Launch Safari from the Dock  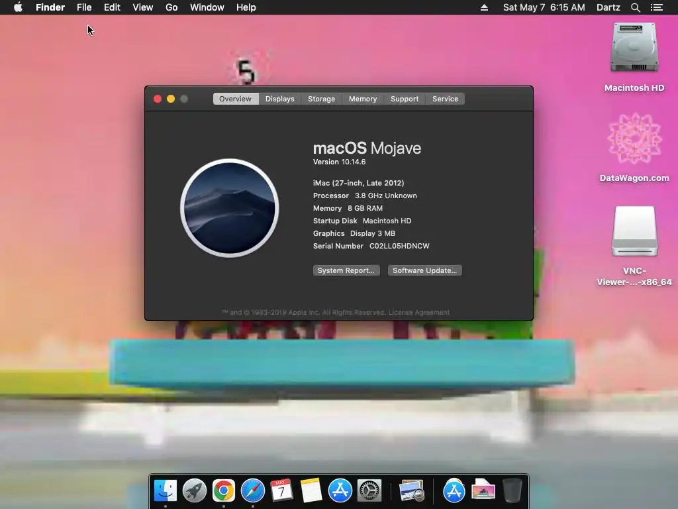[x=253, y=491]
